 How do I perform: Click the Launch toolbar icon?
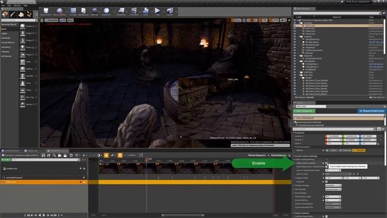point(170,11)
